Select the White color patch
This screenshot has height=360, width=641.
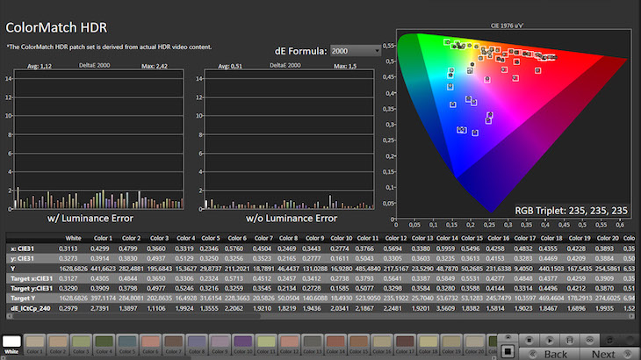(11, 343)
